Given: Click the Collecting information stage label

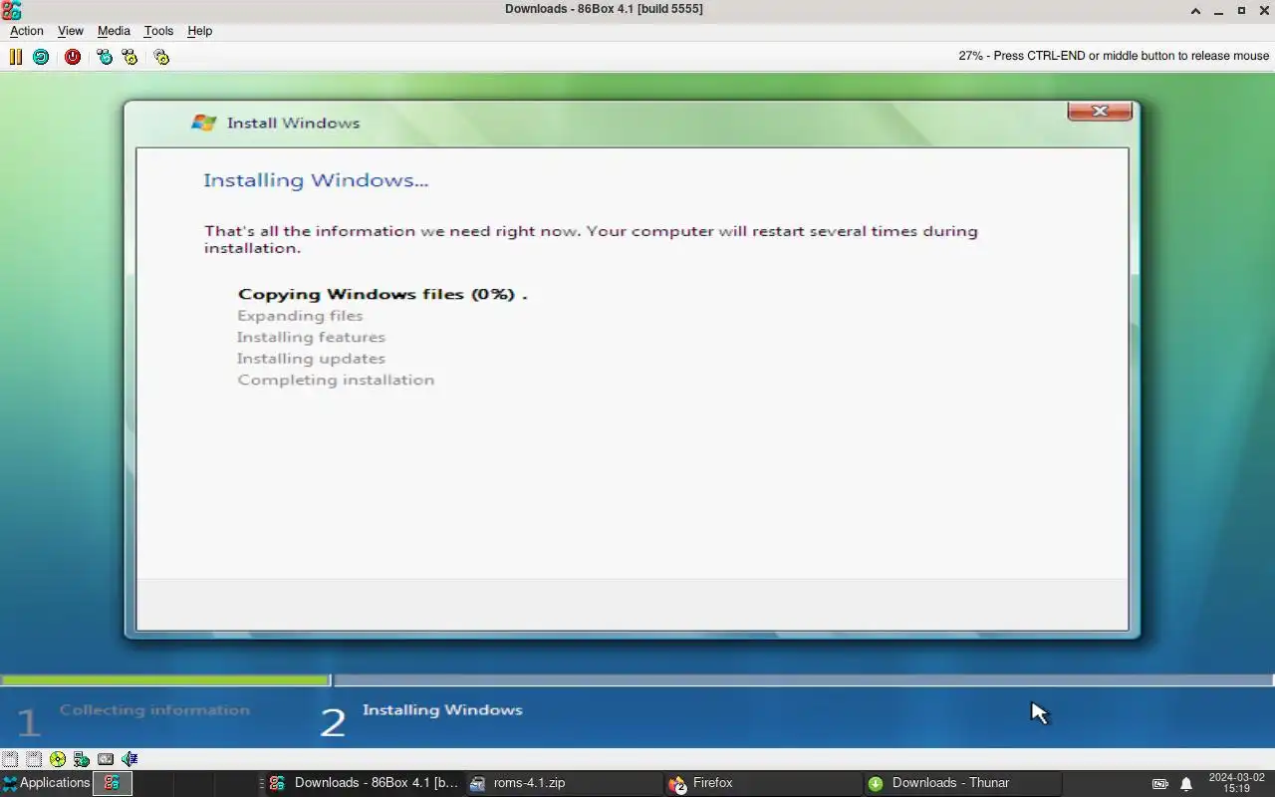Looking at the screenshot, I should point(154,710).
